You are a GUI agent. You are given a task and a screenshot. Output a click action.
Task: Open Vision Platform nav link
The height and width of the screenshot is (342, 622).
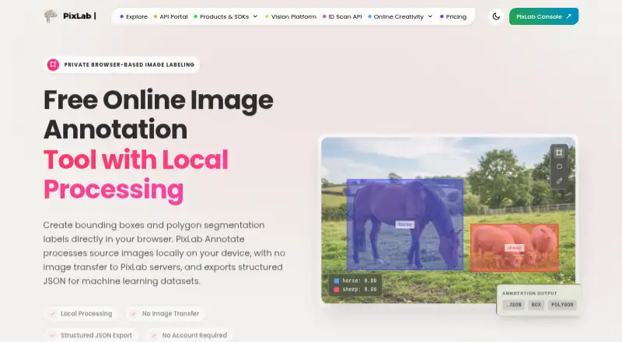click(x=290, y=16)
